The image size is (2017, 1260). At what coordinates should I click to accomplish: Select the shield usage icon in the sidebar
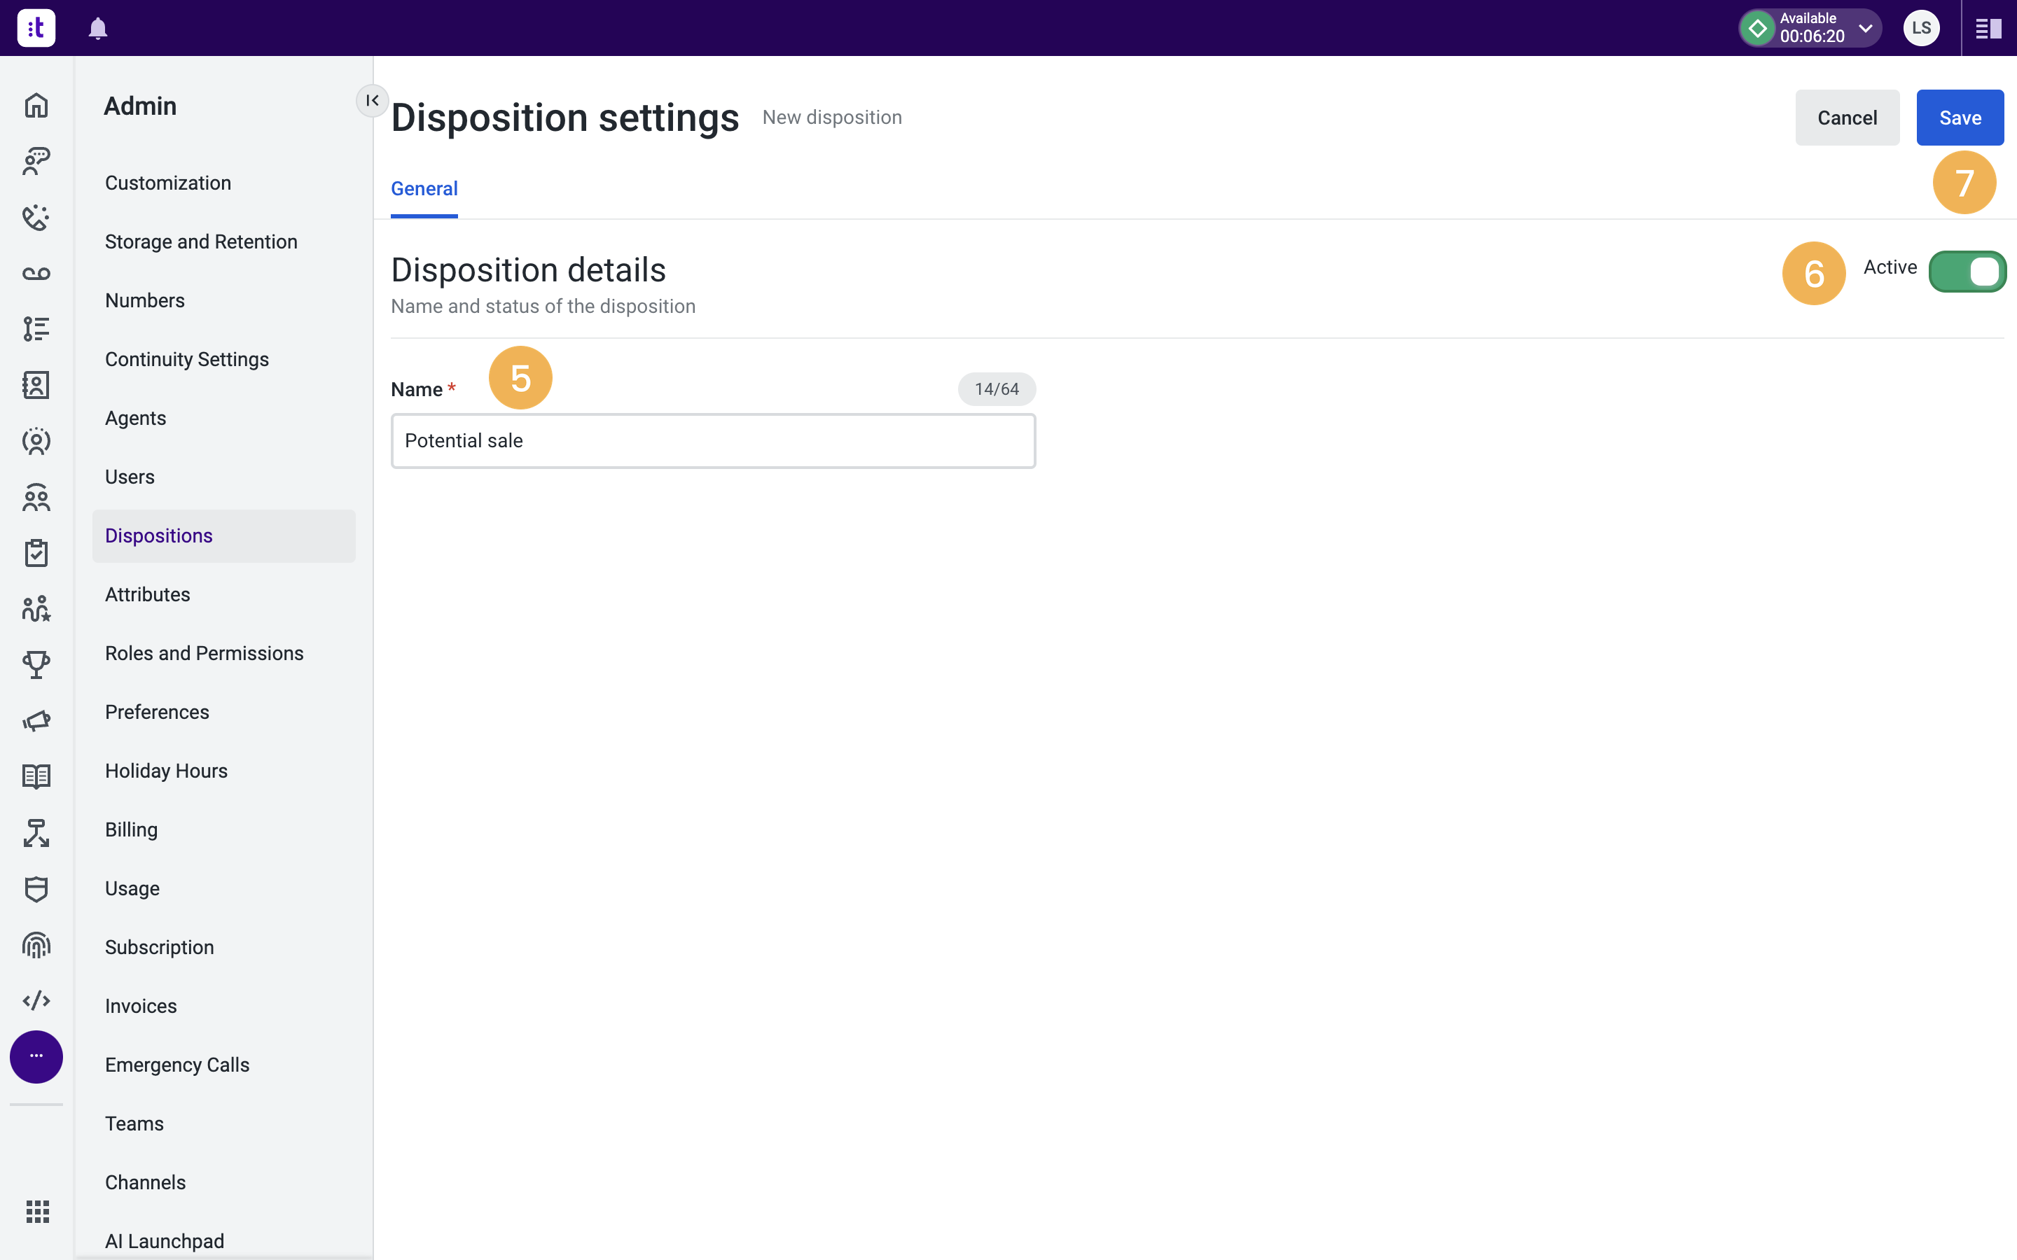(36, 888)
